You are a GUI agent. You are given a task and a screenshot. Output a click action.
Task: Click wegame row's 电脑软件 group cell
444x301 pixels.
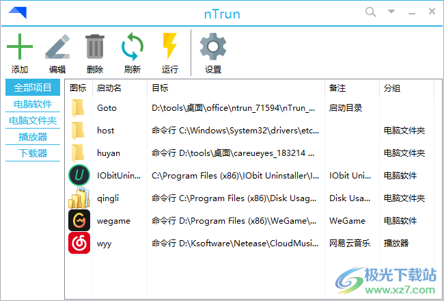(x=400, y=221)
